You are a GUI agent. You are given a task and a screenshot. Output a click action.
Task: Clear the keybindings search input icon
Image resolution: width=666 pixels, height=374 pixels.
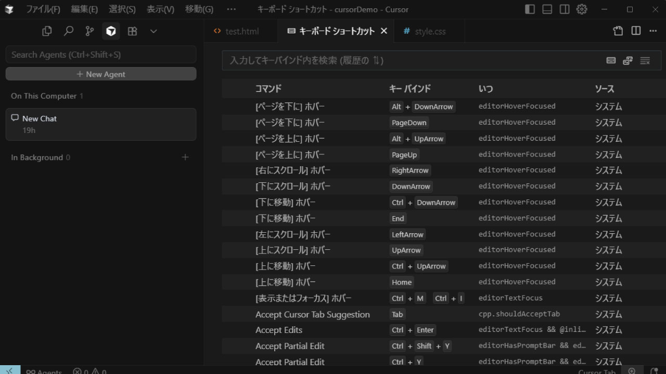pos(645,61)
